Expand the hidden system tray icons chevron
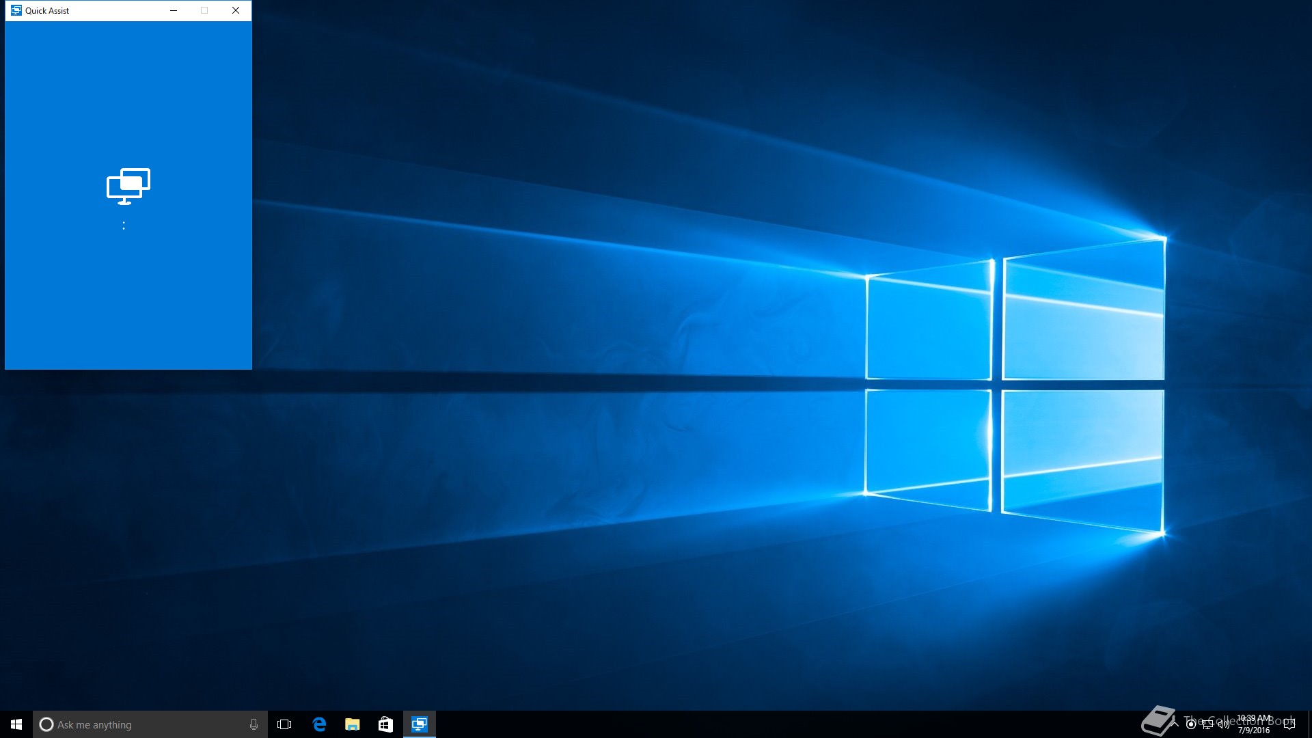Image resolution: width=1312 pixels, height=738 pixels. click(x=1175, y=724)
